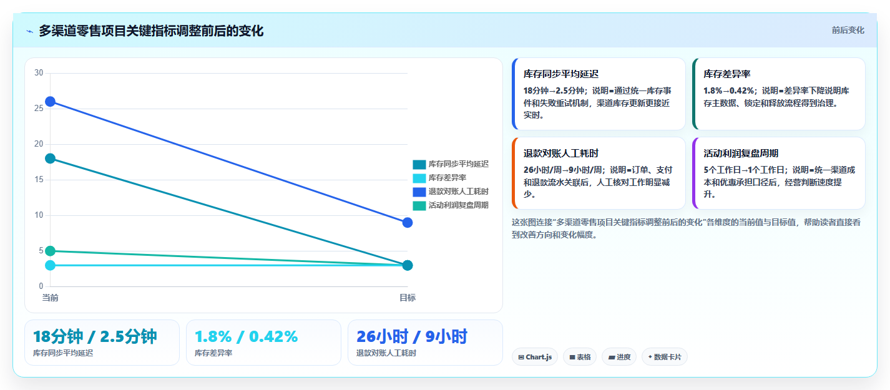Click the cyan 3 data point at 当前
The width and height of the screenshot is (890, 390).
click(x=51, y=265)
